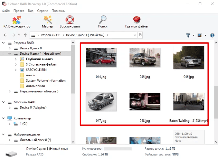Expand the address bar path dropdown
Viewport: 218px width, 159px height.
click(135, 35)
